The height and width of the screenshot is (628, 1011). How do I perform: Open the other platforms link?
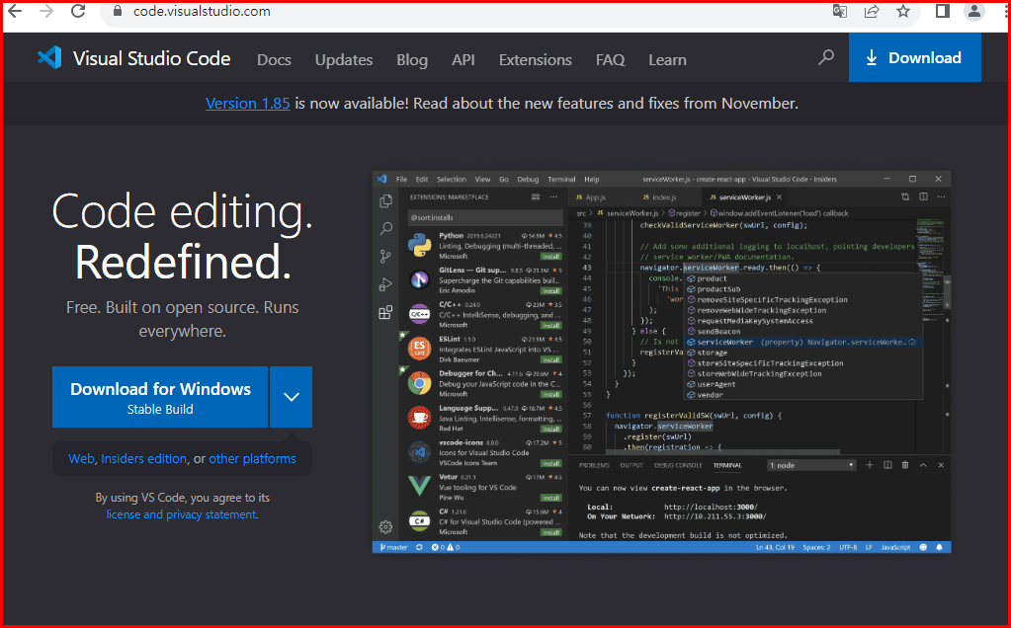(x=252, y=458)
